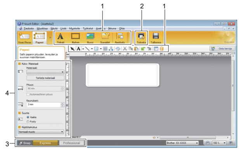Viewport: 239px width, 150px height.
Task: Click the Reunukset margin input field
Action: click(x=44, y=104)
